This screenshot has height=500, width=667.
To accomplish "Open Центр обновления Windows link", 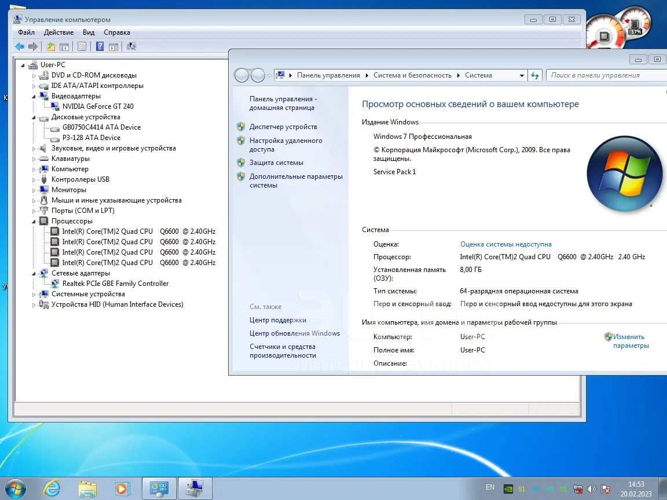I will 295,333.
